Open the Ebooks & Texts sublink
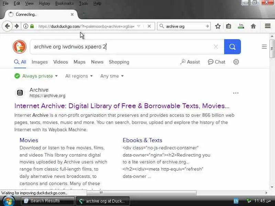 142,140
